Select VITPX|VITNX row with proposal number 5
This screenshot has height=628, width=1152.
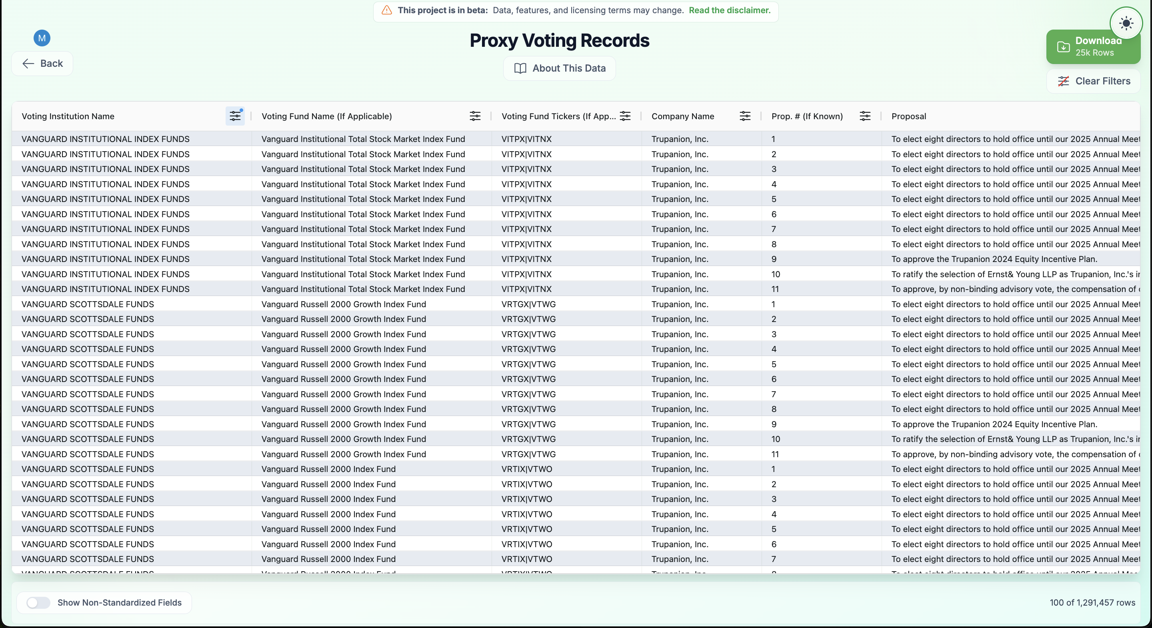[576, 199]
